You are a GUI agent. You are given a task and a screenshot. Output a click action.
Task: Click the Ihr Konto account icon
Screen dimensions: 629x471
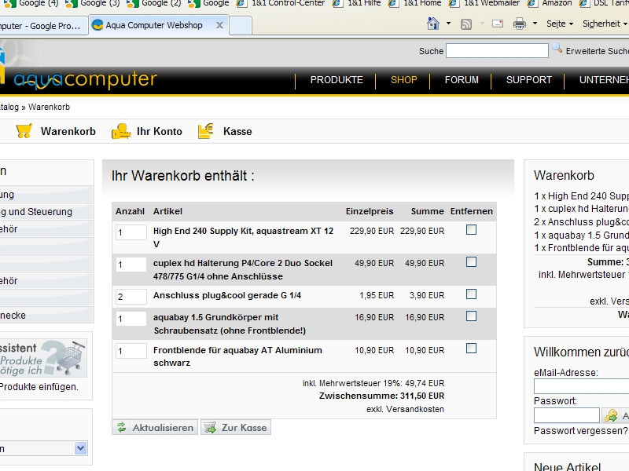pos(121,132)
